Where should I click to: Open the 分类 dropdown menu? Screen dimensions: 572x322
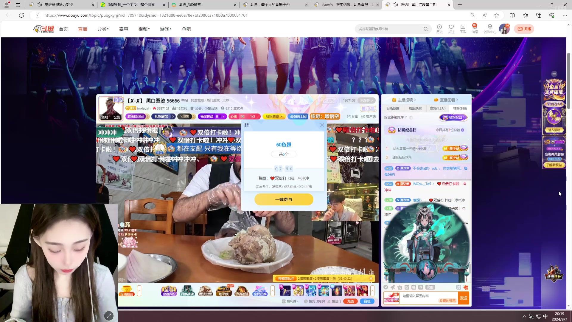pos(103,29)
